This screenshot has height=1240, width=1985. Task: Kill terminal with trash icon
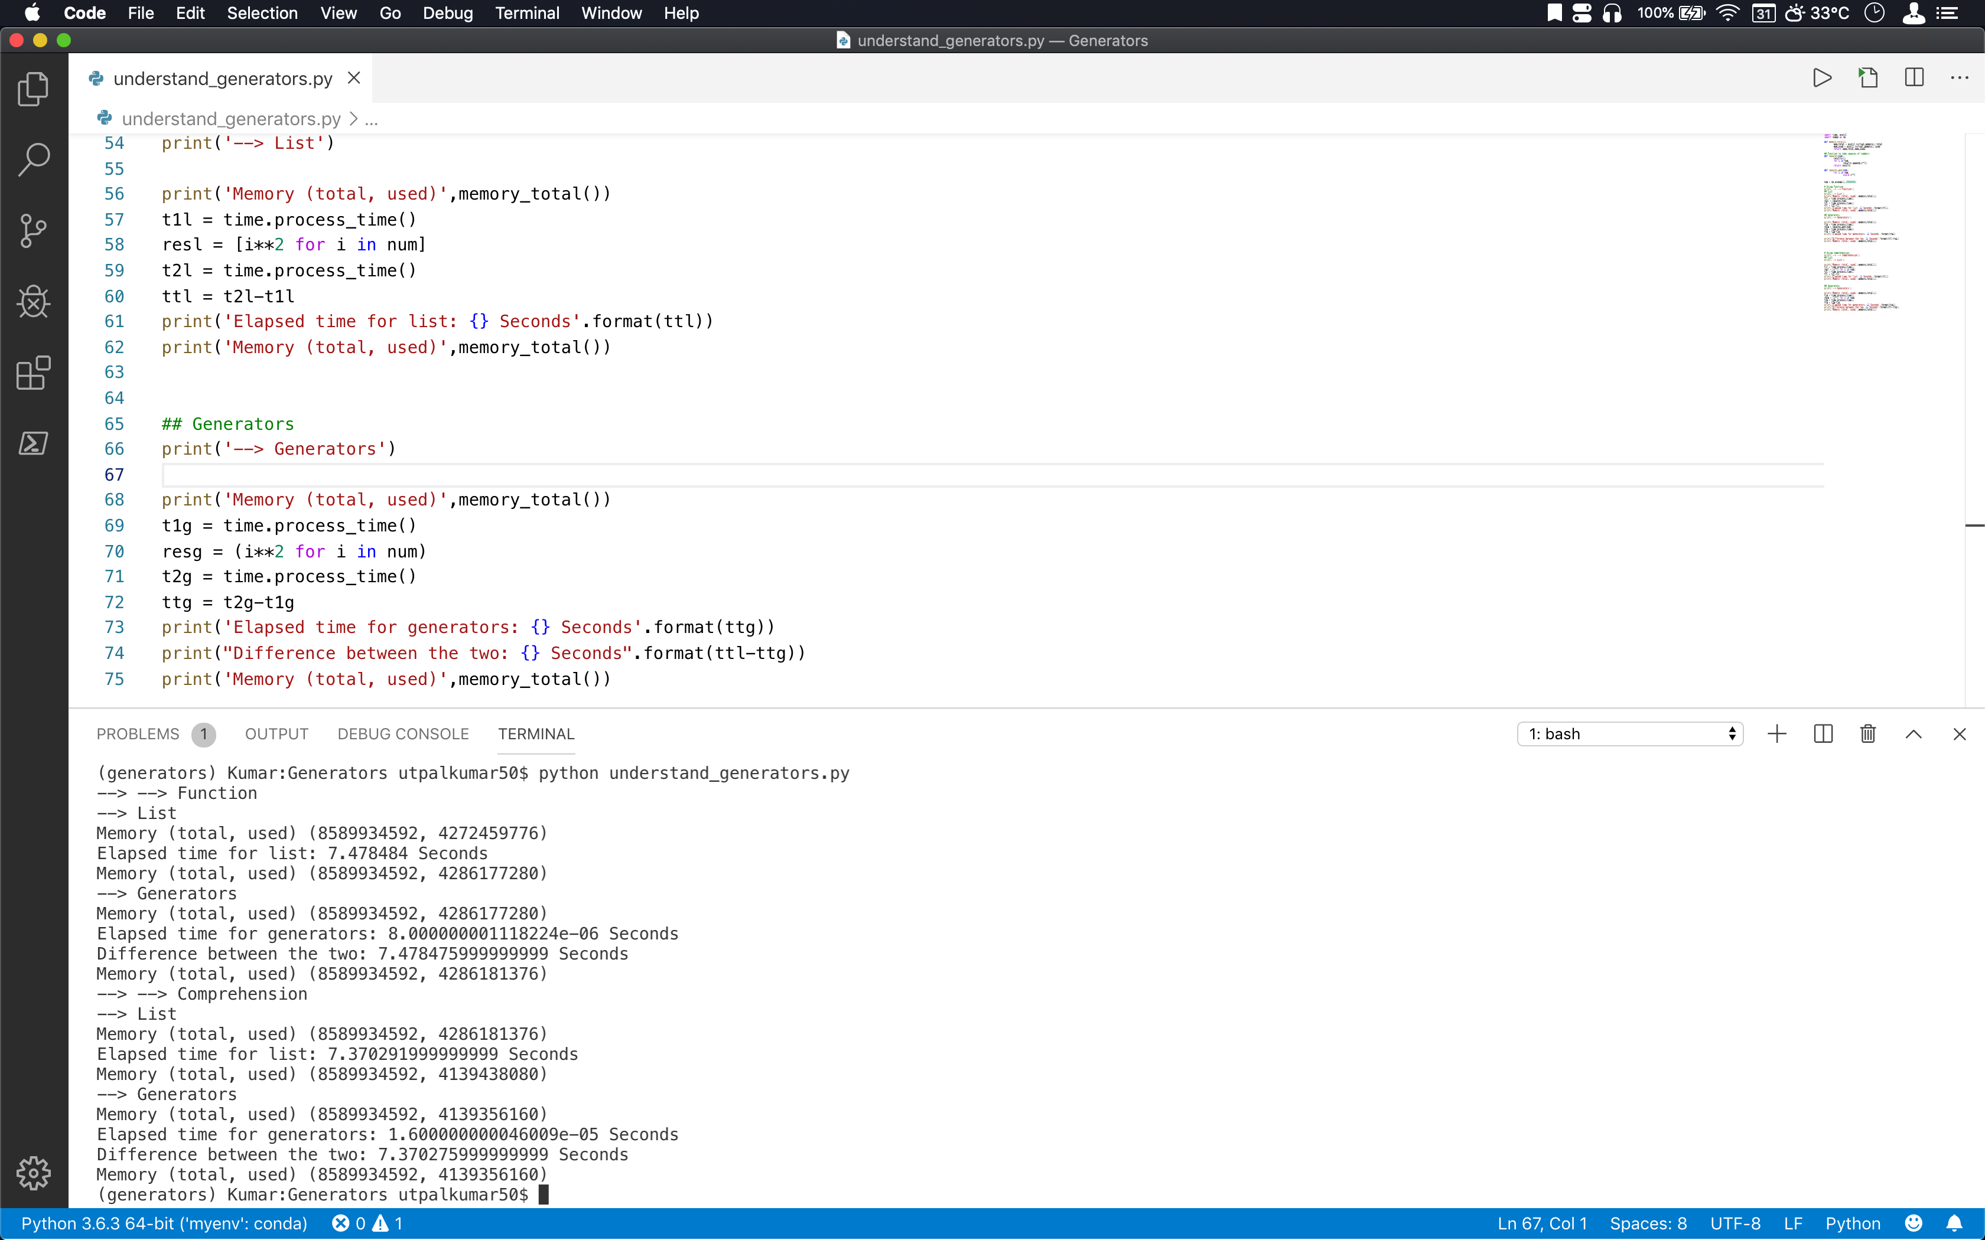(1867, 734)
